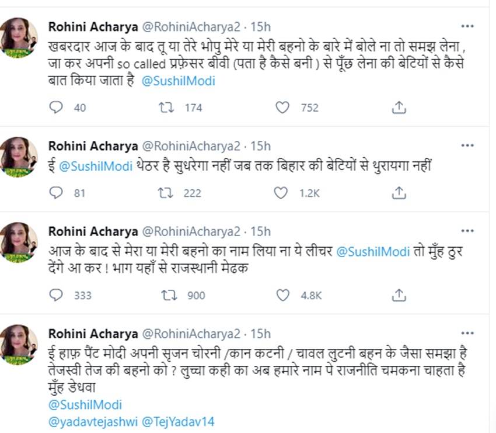
Task: Reply to the tweet with 81 replies
Action: pyautogui.click(x=56, y=192)
